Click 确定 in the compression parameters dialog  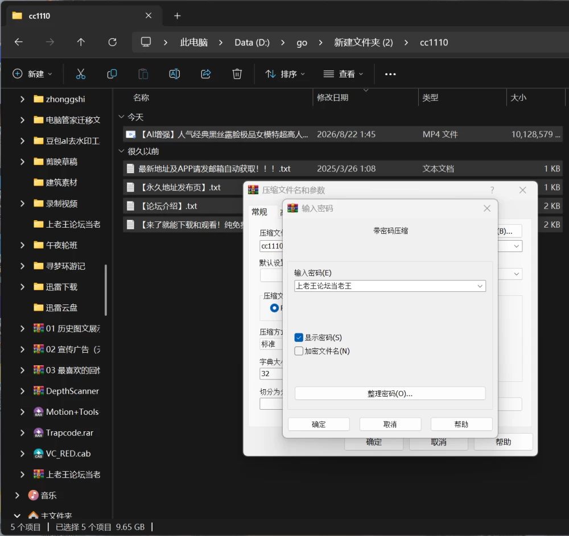(374, 443)
